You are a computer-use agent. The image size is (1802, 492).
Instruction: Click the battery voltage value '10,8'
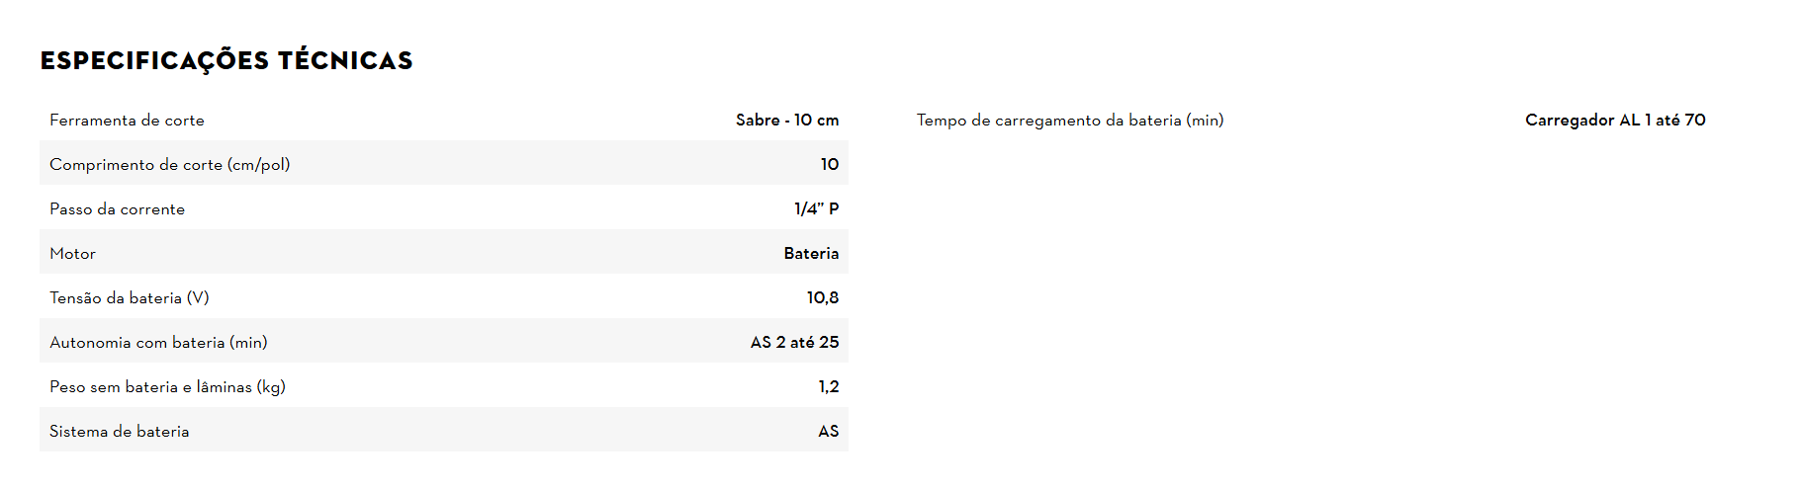(822, 298)
